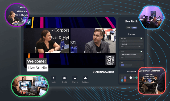
Task: Click the 'Background' section heading
Action: coord(131,71)
